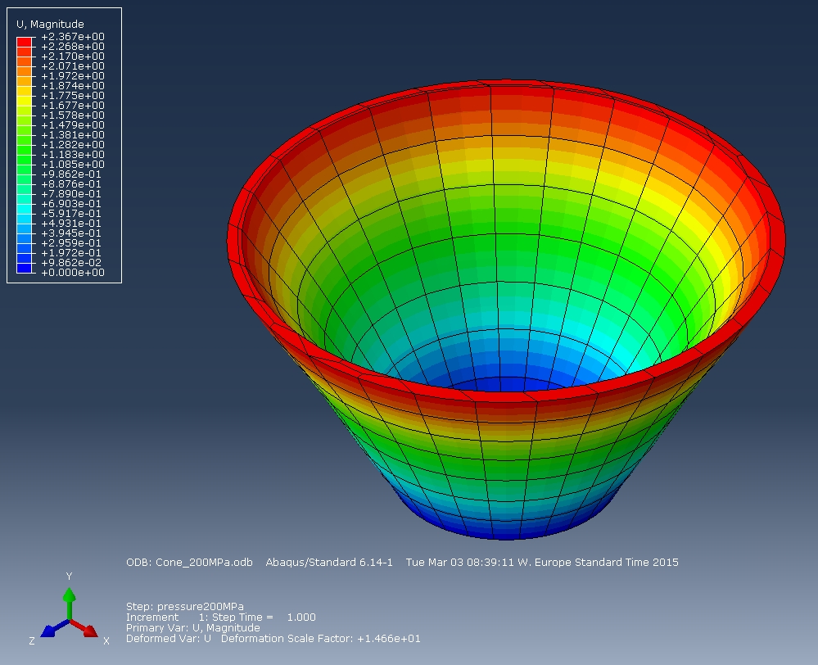This screenshot has height=665, width=818.
Task: Click the 'Step: pressure200MPa' line
Action: (x=185, y=607)
